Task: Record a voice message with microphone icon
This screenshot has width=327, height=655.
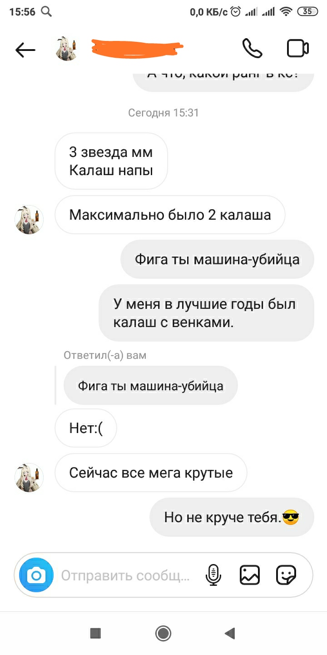Action: [x=213, y=575]
